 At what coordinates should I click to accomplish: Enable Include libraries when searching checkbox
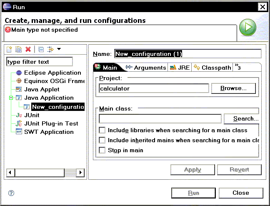[102, 130]
